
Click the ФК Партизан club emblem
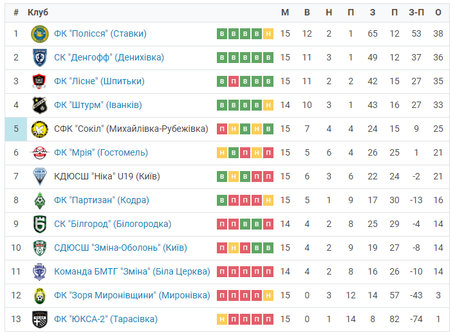[40, 201]
